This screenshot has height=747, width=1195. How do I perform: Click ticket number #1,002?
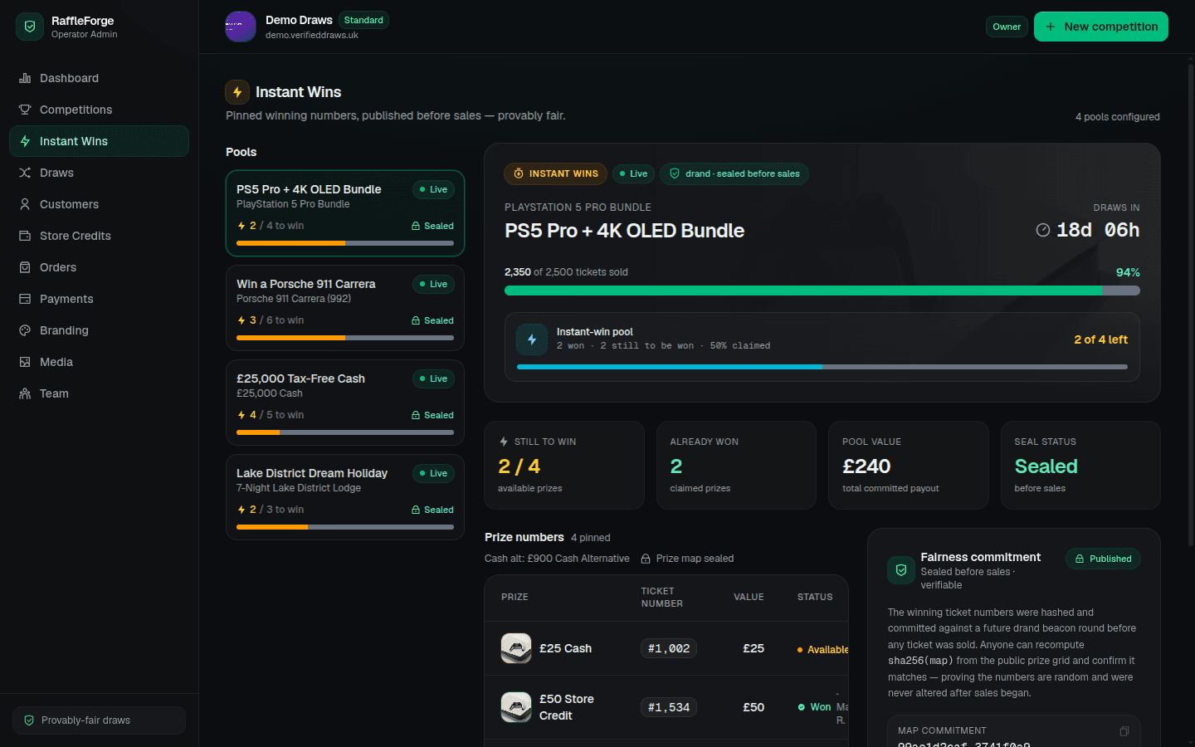click(669, 648)
